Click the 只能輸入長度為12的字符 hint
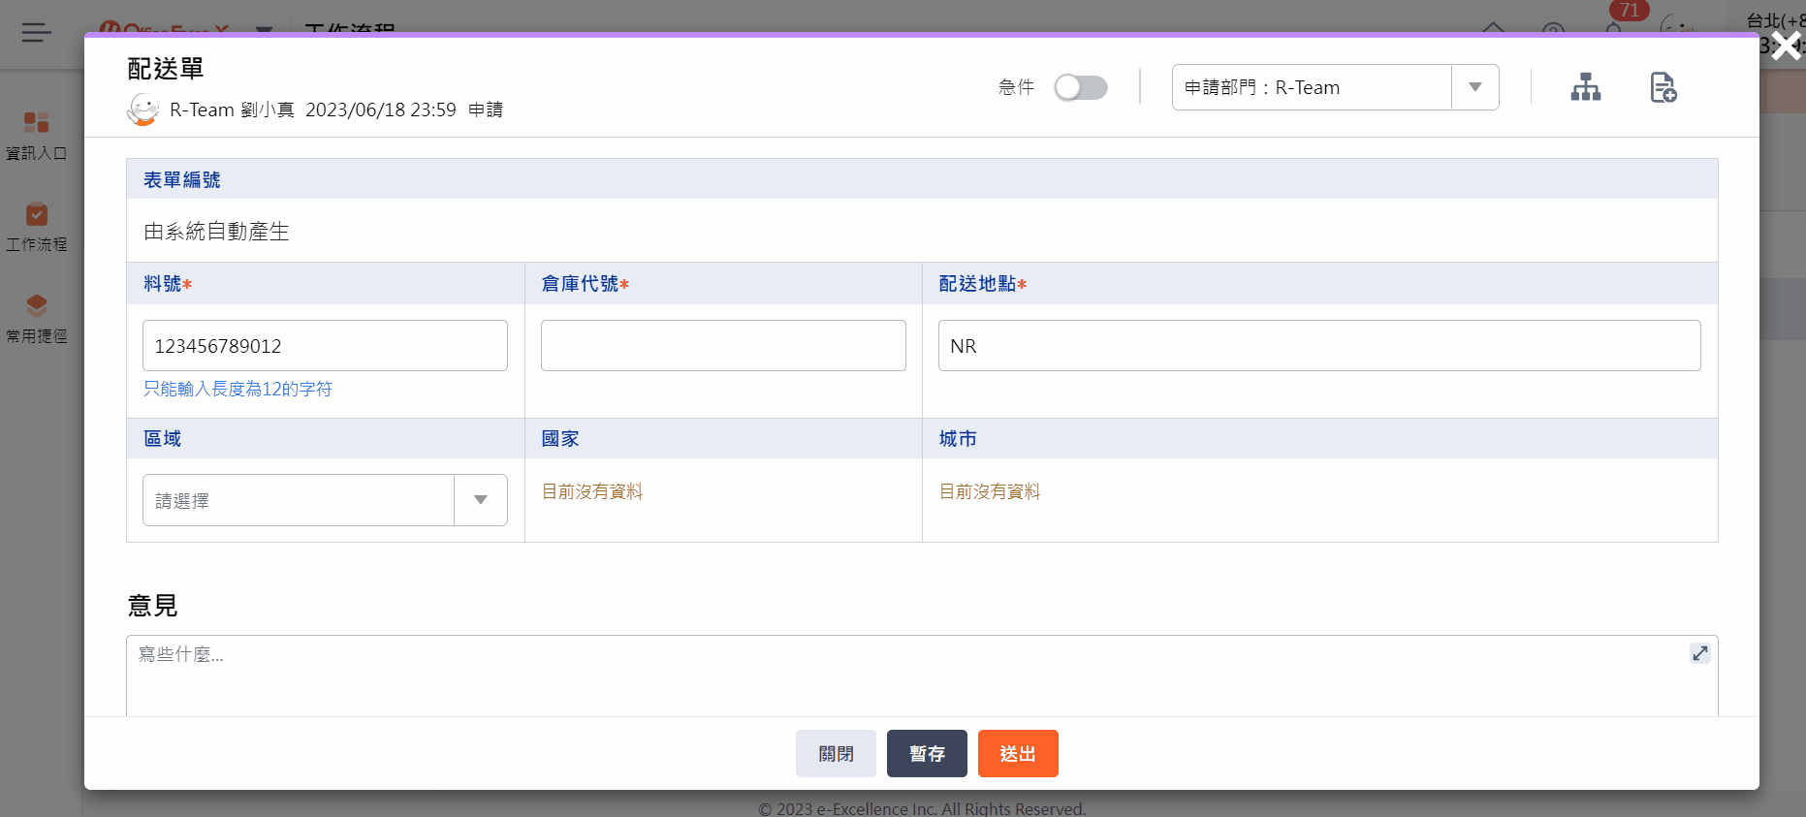The height and width of the screenshot is (817, 1806). (238, 389)
